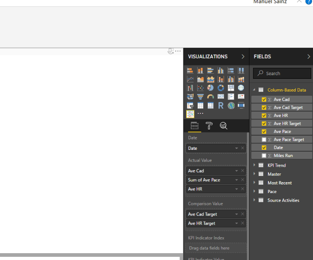Uncheck the Ave HR field checkbox
The width and height of the screenshot is (313, 260).
[x=264, y=116]
